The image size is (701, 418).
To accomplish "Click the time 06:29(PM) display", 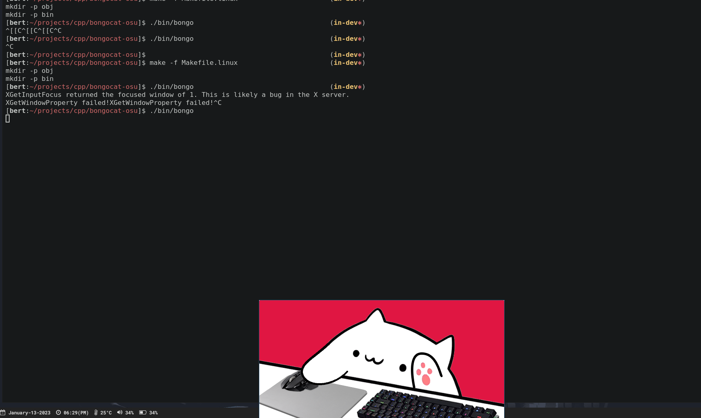I will coord(76,412).
